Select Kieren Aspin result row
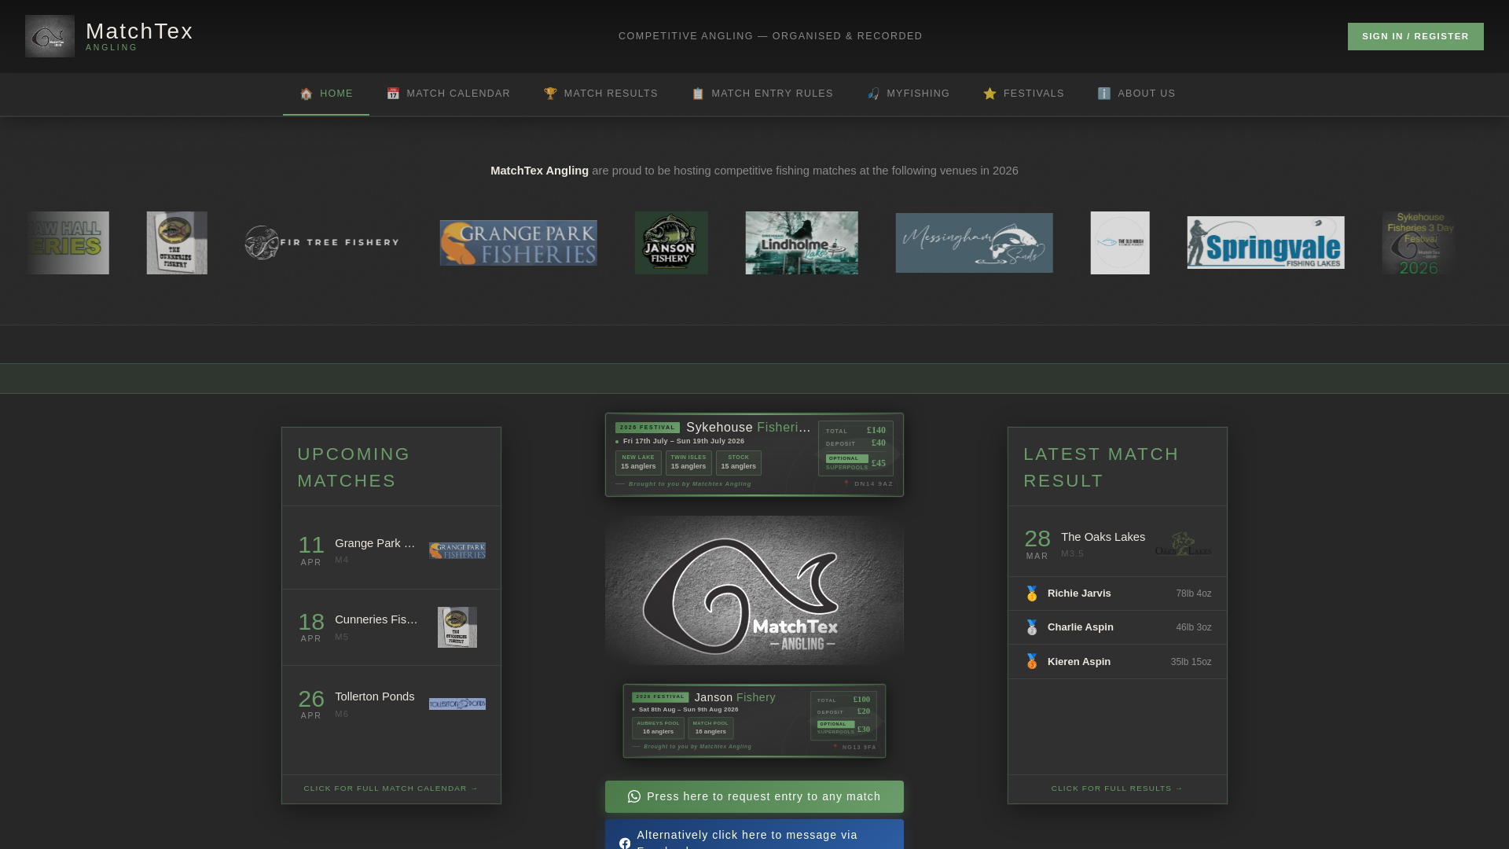The image size is (1509, 849). pyautogui.click(x=1118, y=662)
